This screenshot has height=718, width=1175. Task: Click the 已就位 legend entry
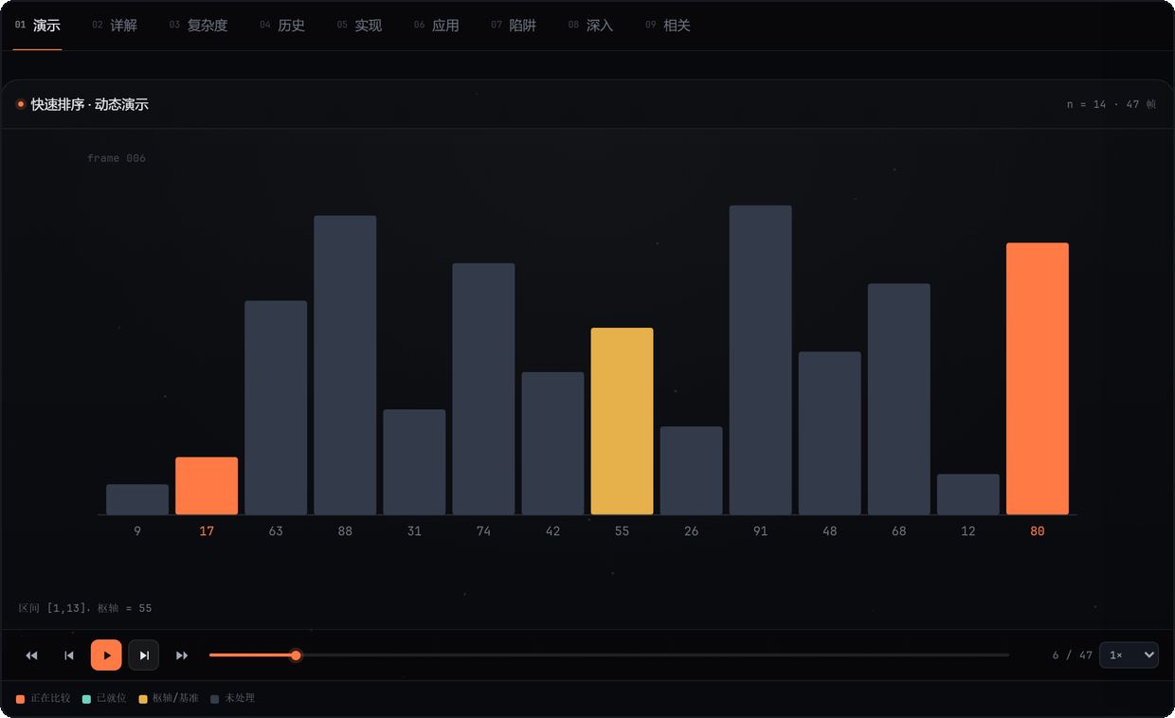point(104,699)
